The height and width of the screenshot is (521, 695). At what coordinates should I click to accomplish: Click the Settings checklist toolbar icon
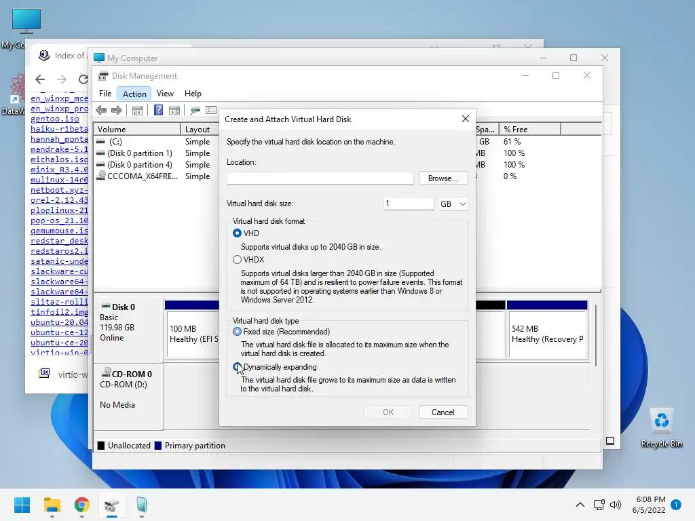(211, 111)
